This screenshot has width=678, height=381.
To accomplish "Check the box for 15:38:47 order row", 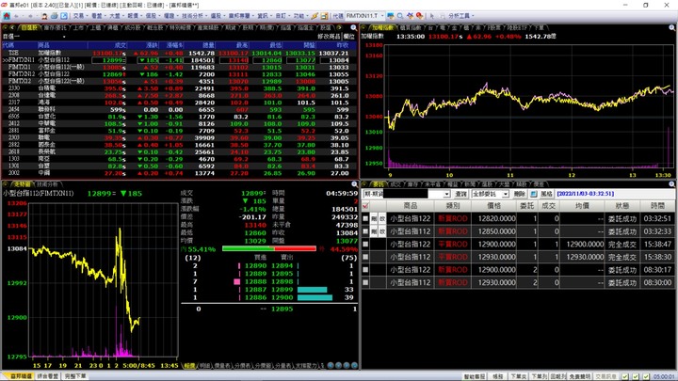I will [x=365, y=244].
